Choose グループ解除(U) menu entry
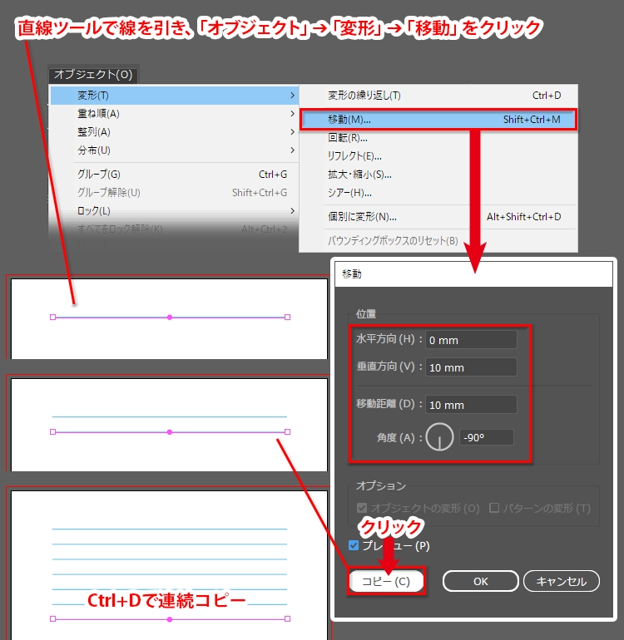Image resolution: width=624 pixels, height=640 pixels. [175, 192]
